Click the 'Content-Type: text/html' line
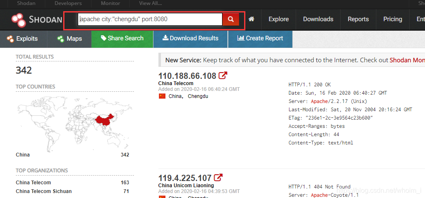This screenshot has width=425, height=198. 321,142
